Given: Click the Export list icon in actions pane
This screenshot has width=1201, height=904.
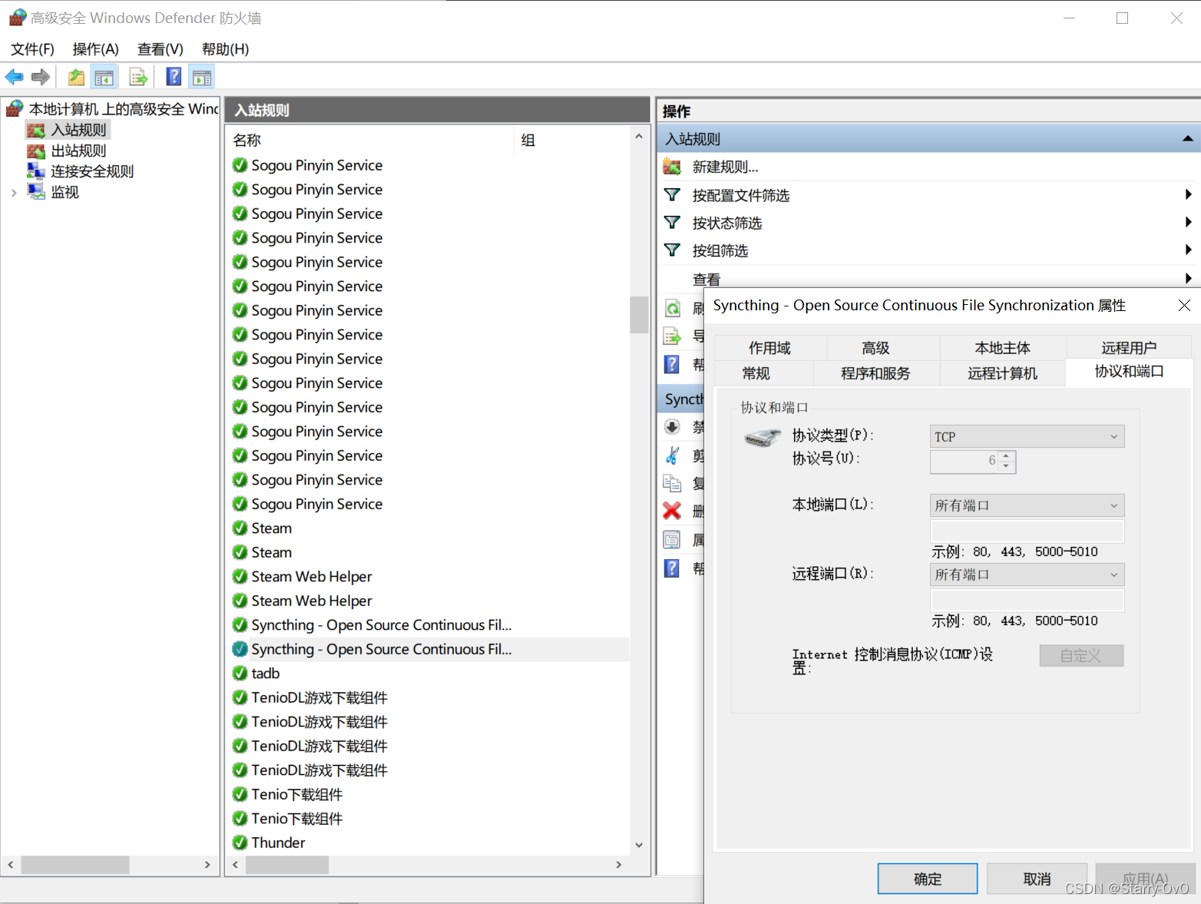Looking at the screenshot, I should tap(673, 336).
